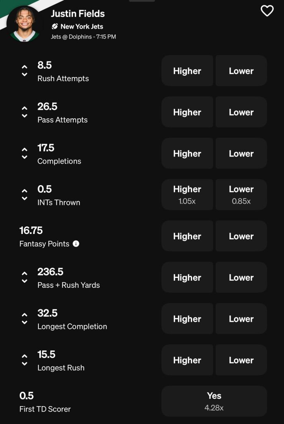Increase the Pass + Rush Yards line
The height and width of the screenshot is (424, 284).
tap(24, 273)
